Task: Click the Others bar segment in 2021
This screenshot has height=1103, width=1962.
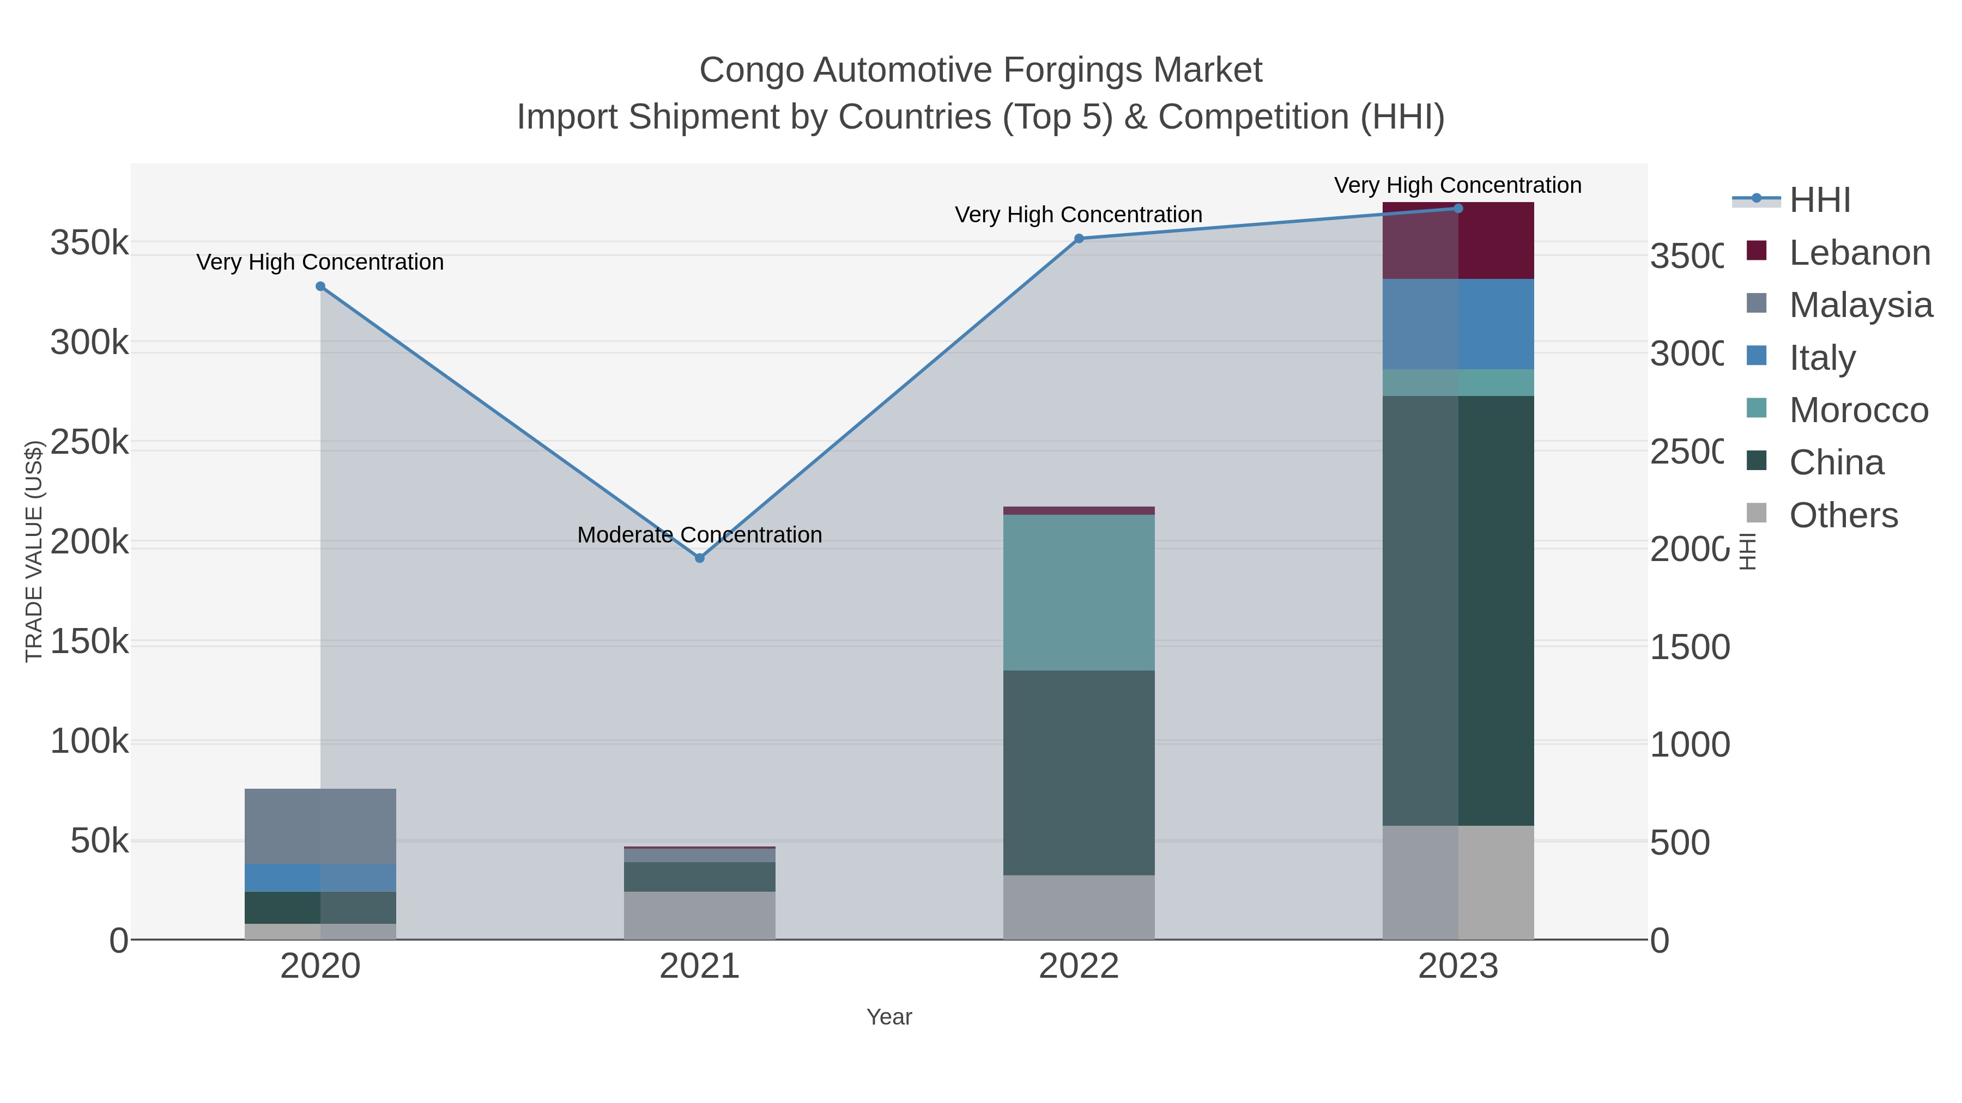Action: [x=700, y=916]
